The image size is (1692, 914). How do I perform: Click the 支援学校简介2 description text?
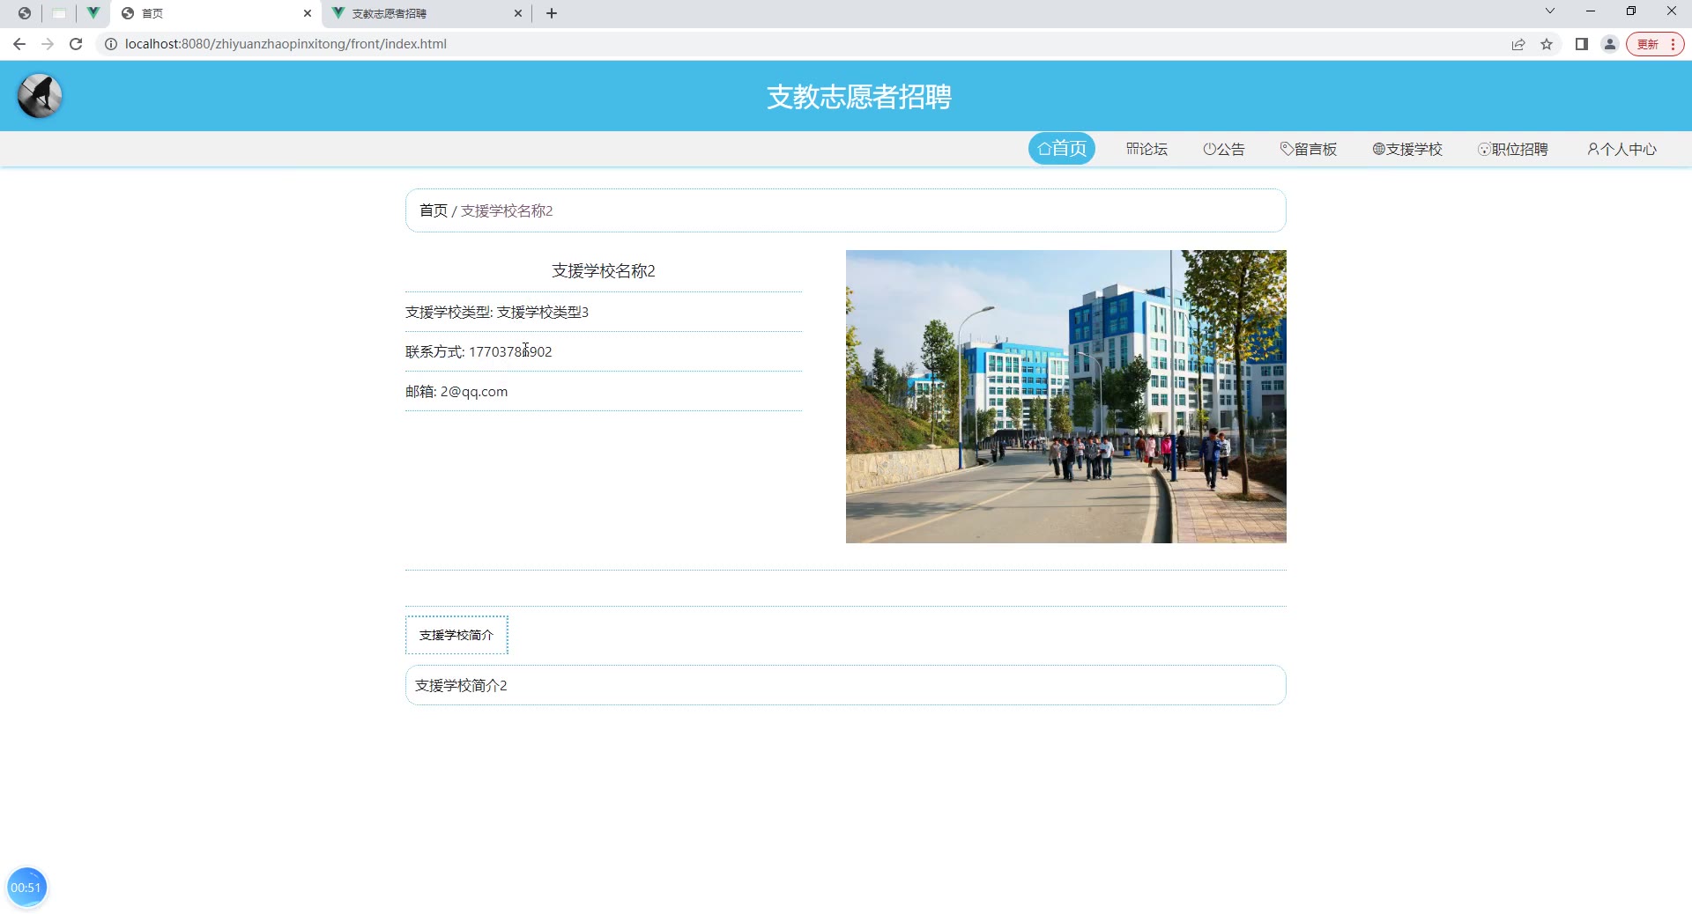pyautogui.click(x=461, y=685)
